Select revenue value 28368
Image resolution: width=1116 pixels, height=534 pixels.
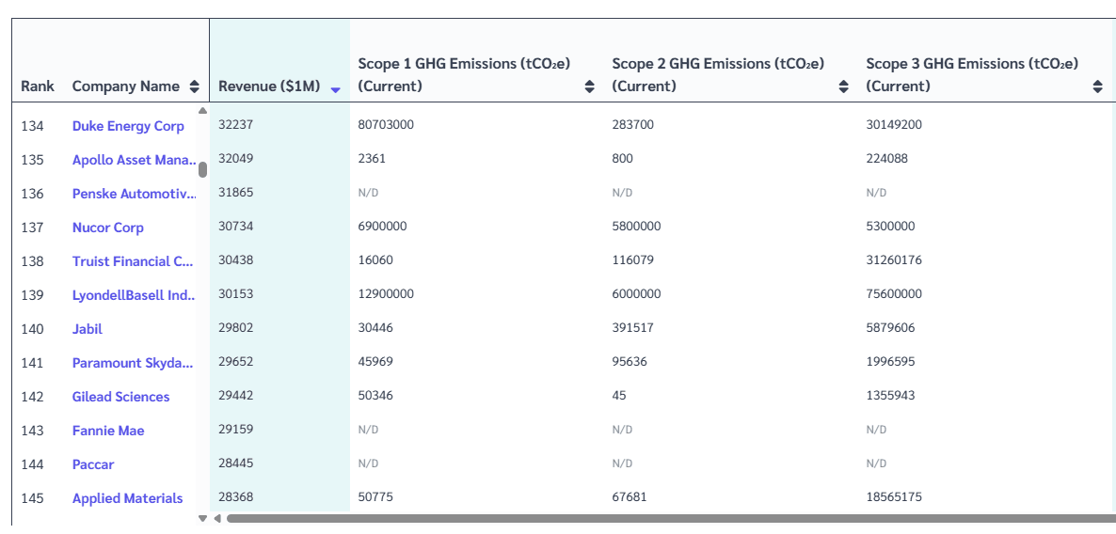point(235,497)
